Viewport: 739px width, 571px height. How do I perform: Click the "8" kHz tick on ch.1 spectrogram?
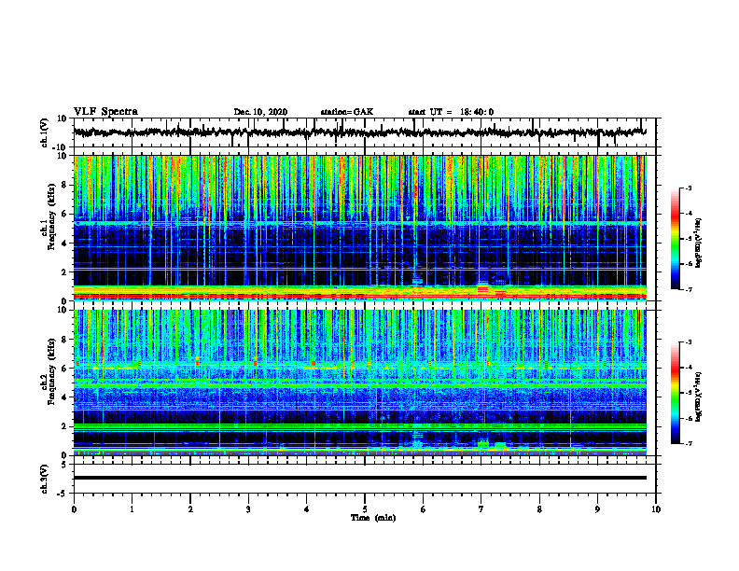(64, 185)
